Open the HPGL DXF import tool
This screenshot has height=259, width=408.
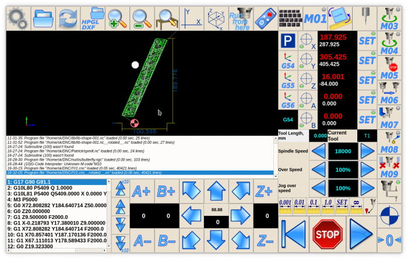point(89,19)
